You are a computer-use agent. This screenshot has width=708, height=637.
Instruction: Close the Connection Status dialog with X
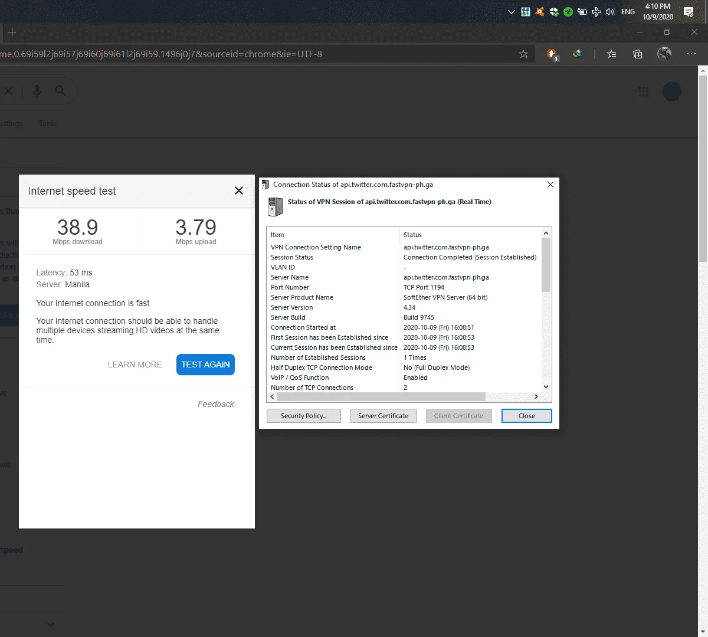point(550,185)
